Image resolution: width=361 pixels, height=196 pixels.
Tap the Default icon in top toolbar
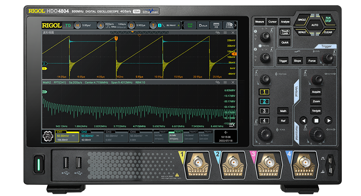pyautogui.click(x=203, y=26)
